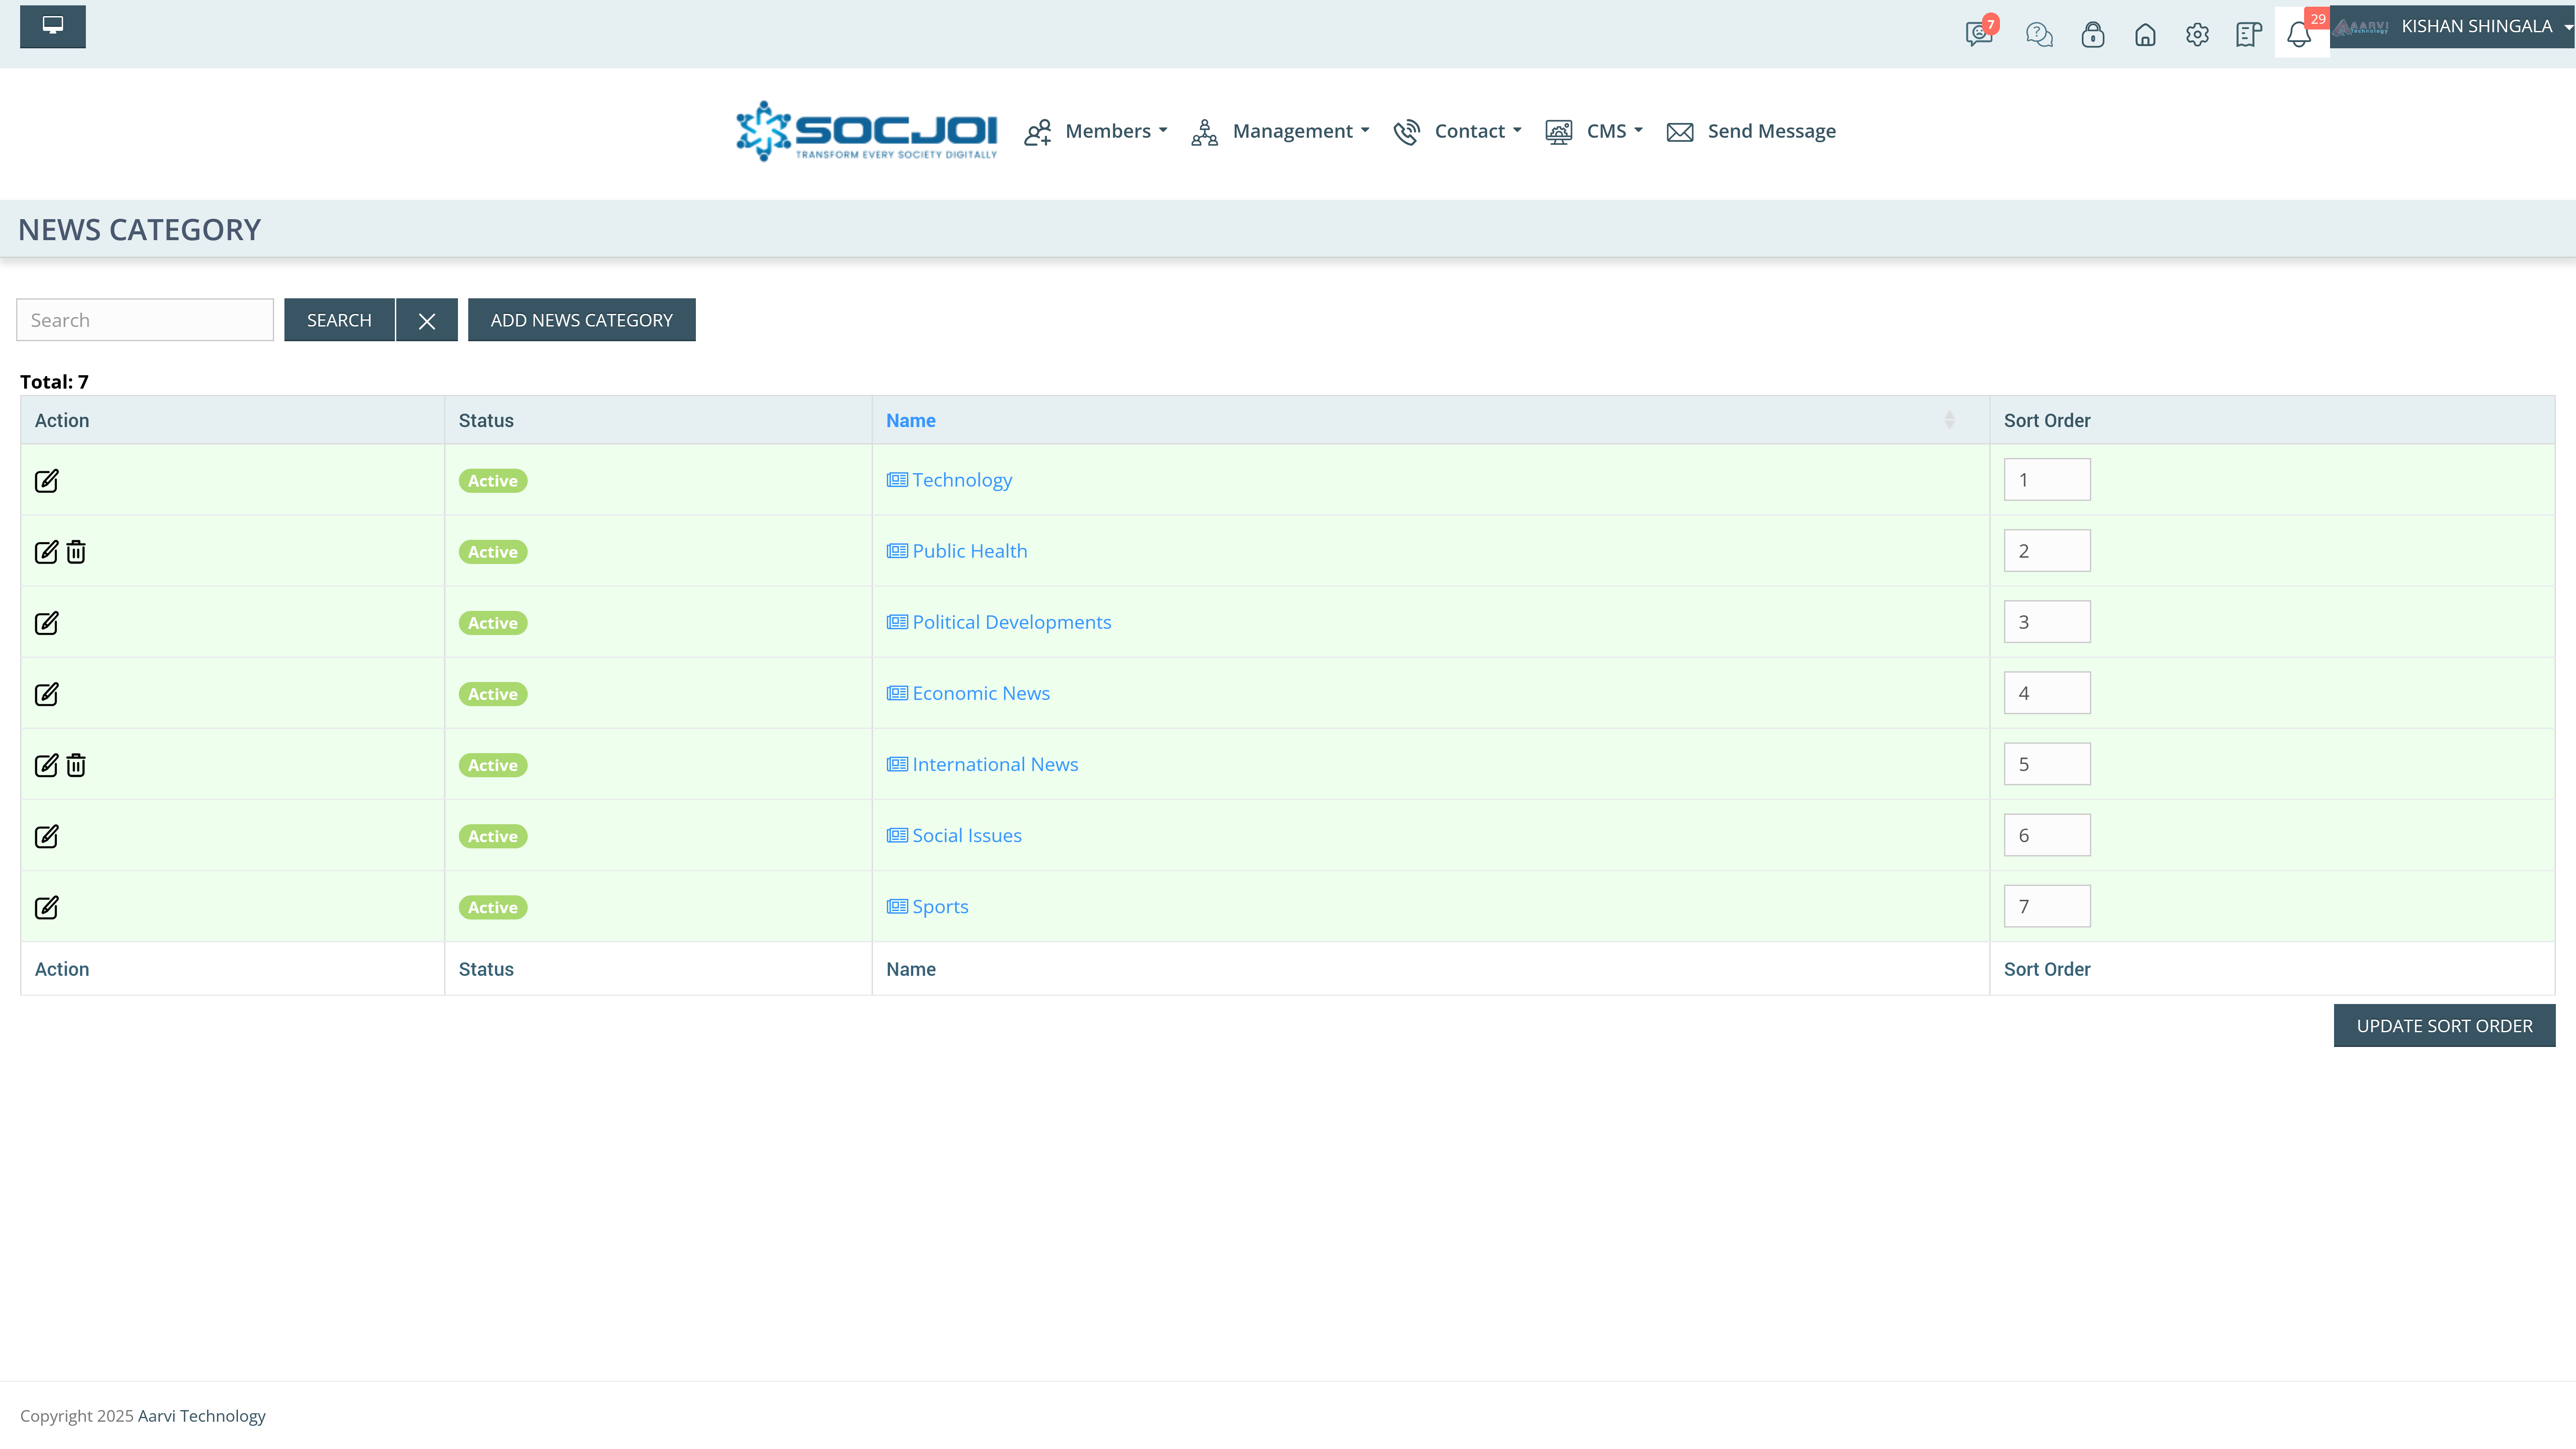This screenshot has width=2576, height=1449.
Task: Click the sort arrows in Name column header
Action: tap(1949, 420)
